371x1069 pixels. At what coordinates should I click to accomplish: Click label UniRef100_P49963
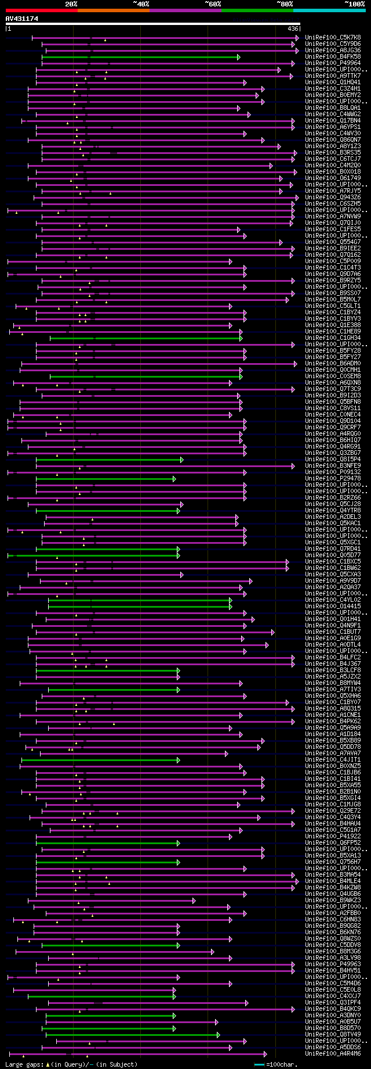[x=333, y=964]
